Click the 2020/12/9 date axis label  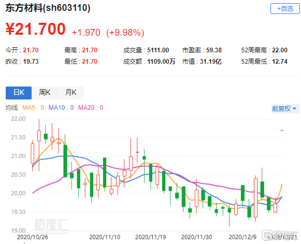coord(242,237)
